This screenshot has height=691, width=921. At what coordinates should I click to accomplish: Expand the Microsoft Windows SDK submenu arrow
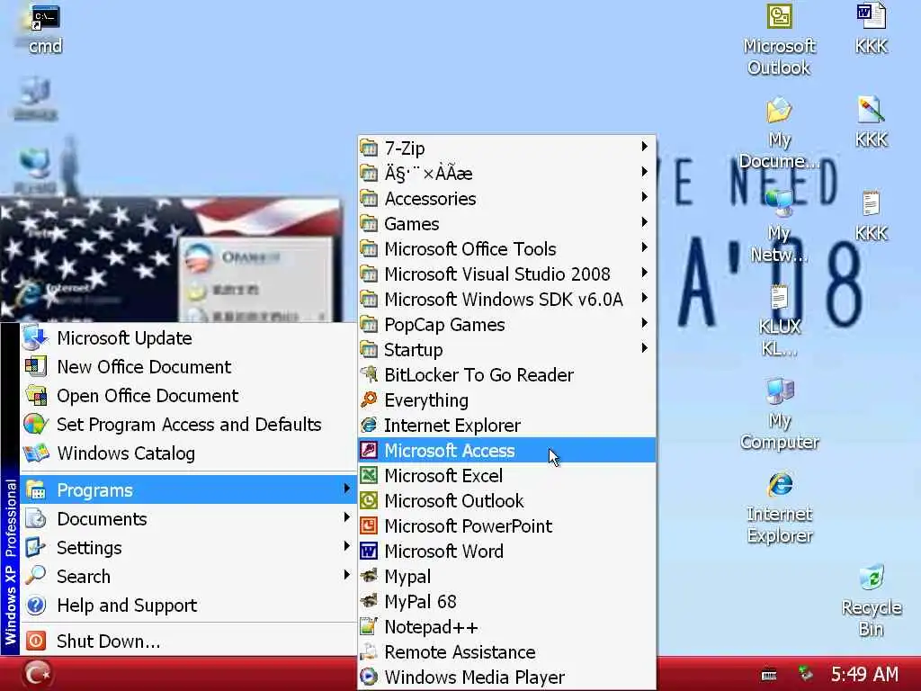click(644, 297)
